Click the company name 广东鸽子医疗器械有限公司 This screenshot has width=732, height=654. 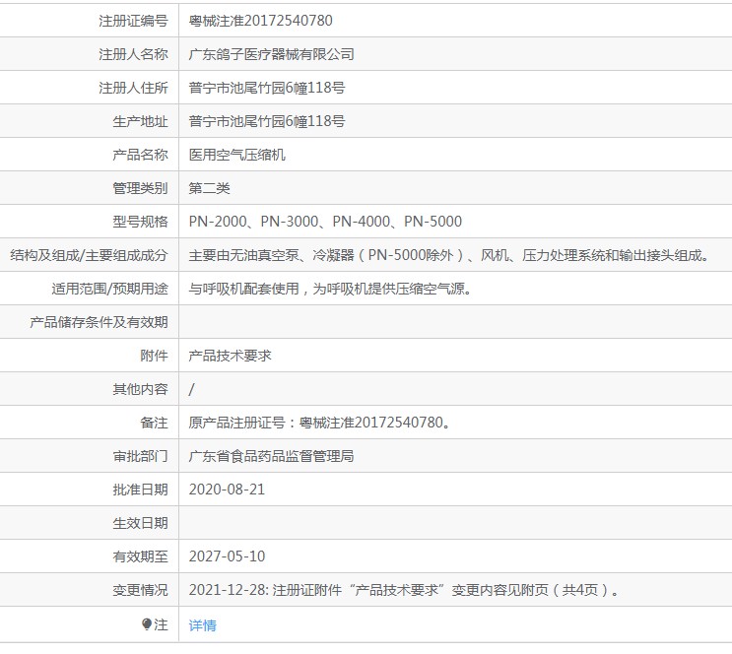(271, 54)
